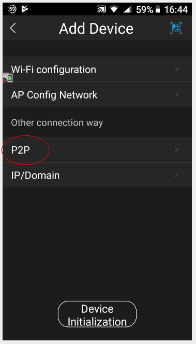Tap the circled 59 notification icon
Viewport: 196px width, 344px height.
11,9
